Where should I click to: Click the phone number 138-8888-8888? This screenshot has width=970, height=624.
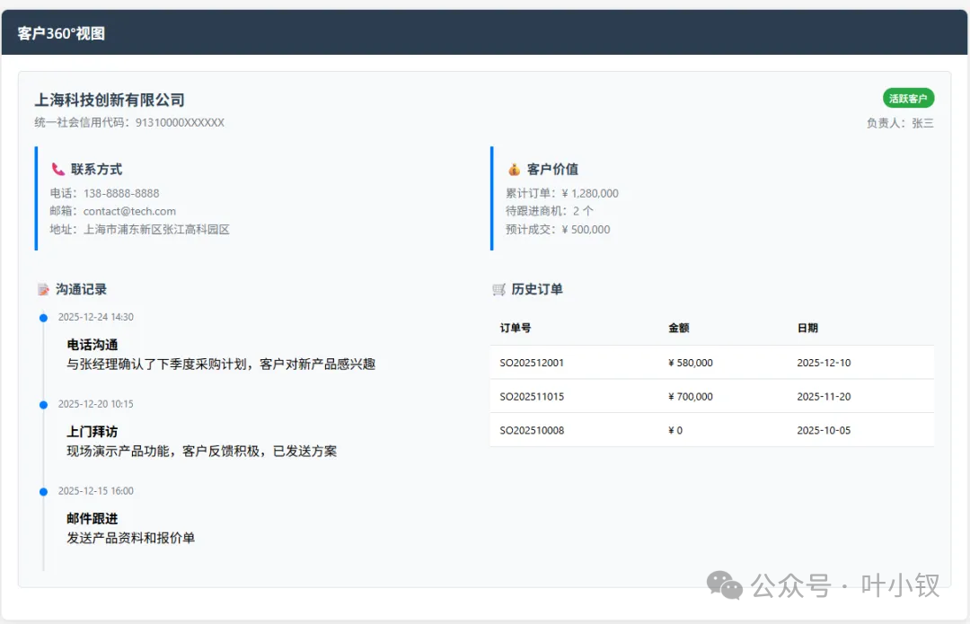tap(121, 194)
